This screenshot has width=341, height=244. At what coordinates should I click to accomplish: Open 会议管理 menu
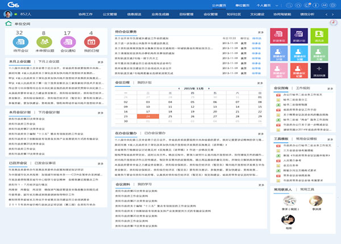pyautogui.click(x=210, y=14)
